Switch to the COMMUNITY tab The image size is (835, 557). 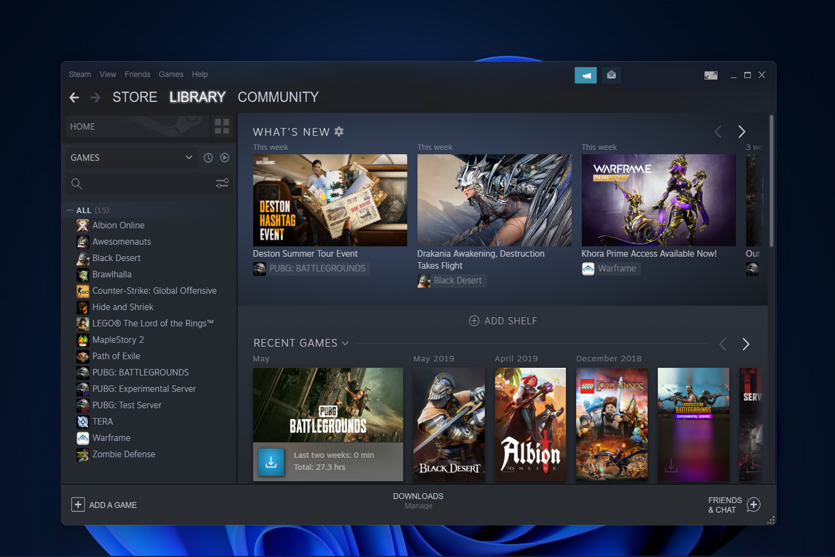click(x=278, y=97)
